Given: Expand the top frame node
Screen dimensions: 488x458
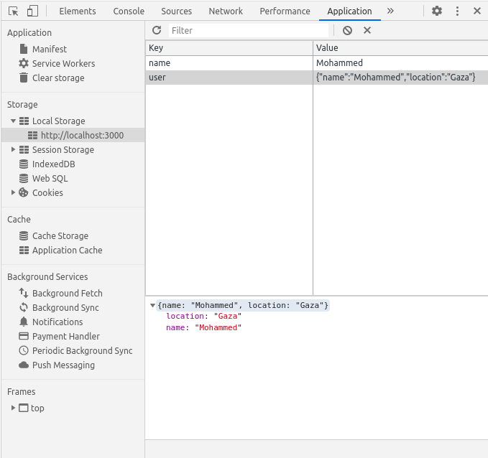Looking at the screenshot, I should [x=13, y=408].
